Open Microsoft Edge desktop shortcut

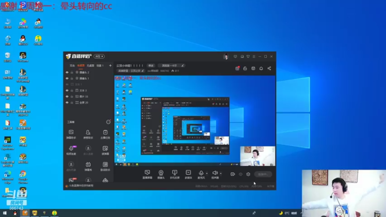7,177
